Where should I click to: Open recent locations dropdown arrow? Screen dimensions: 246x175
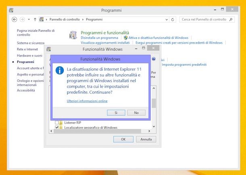(x=29, y=19)
